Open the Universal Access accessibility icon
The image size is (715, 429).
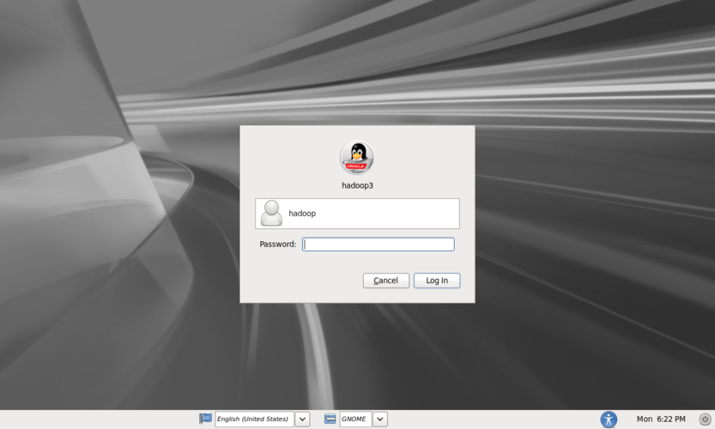(x=609, y=419)
